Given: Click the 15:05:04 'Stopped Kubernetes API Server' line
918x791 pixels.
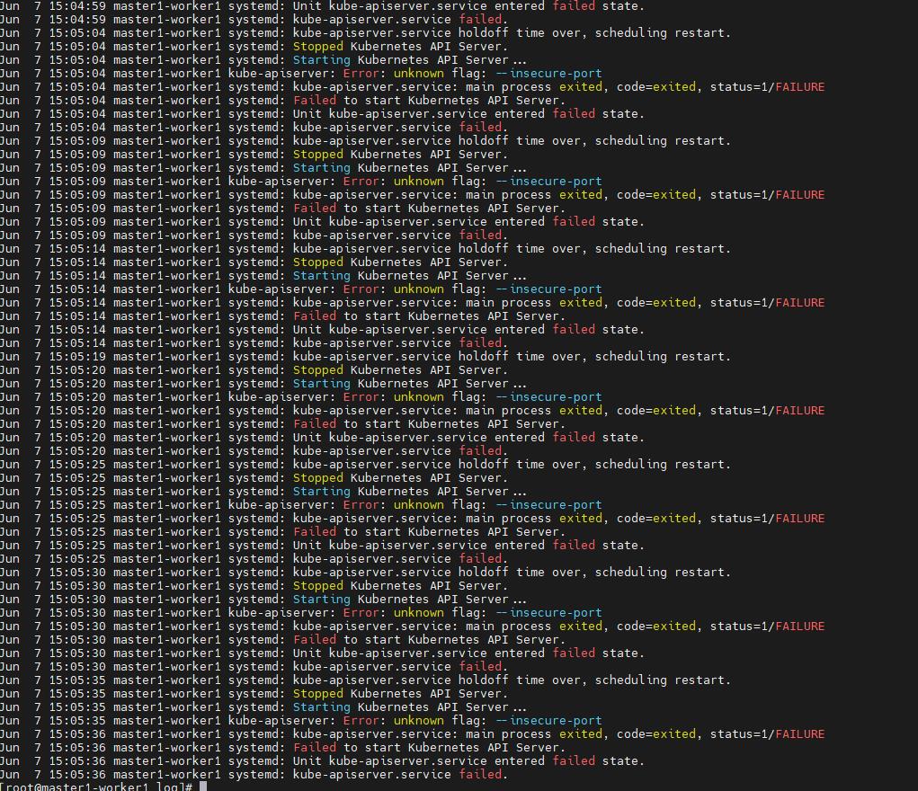Looking at the screenshot, I should pyautogui.click(x=254, y=46).
